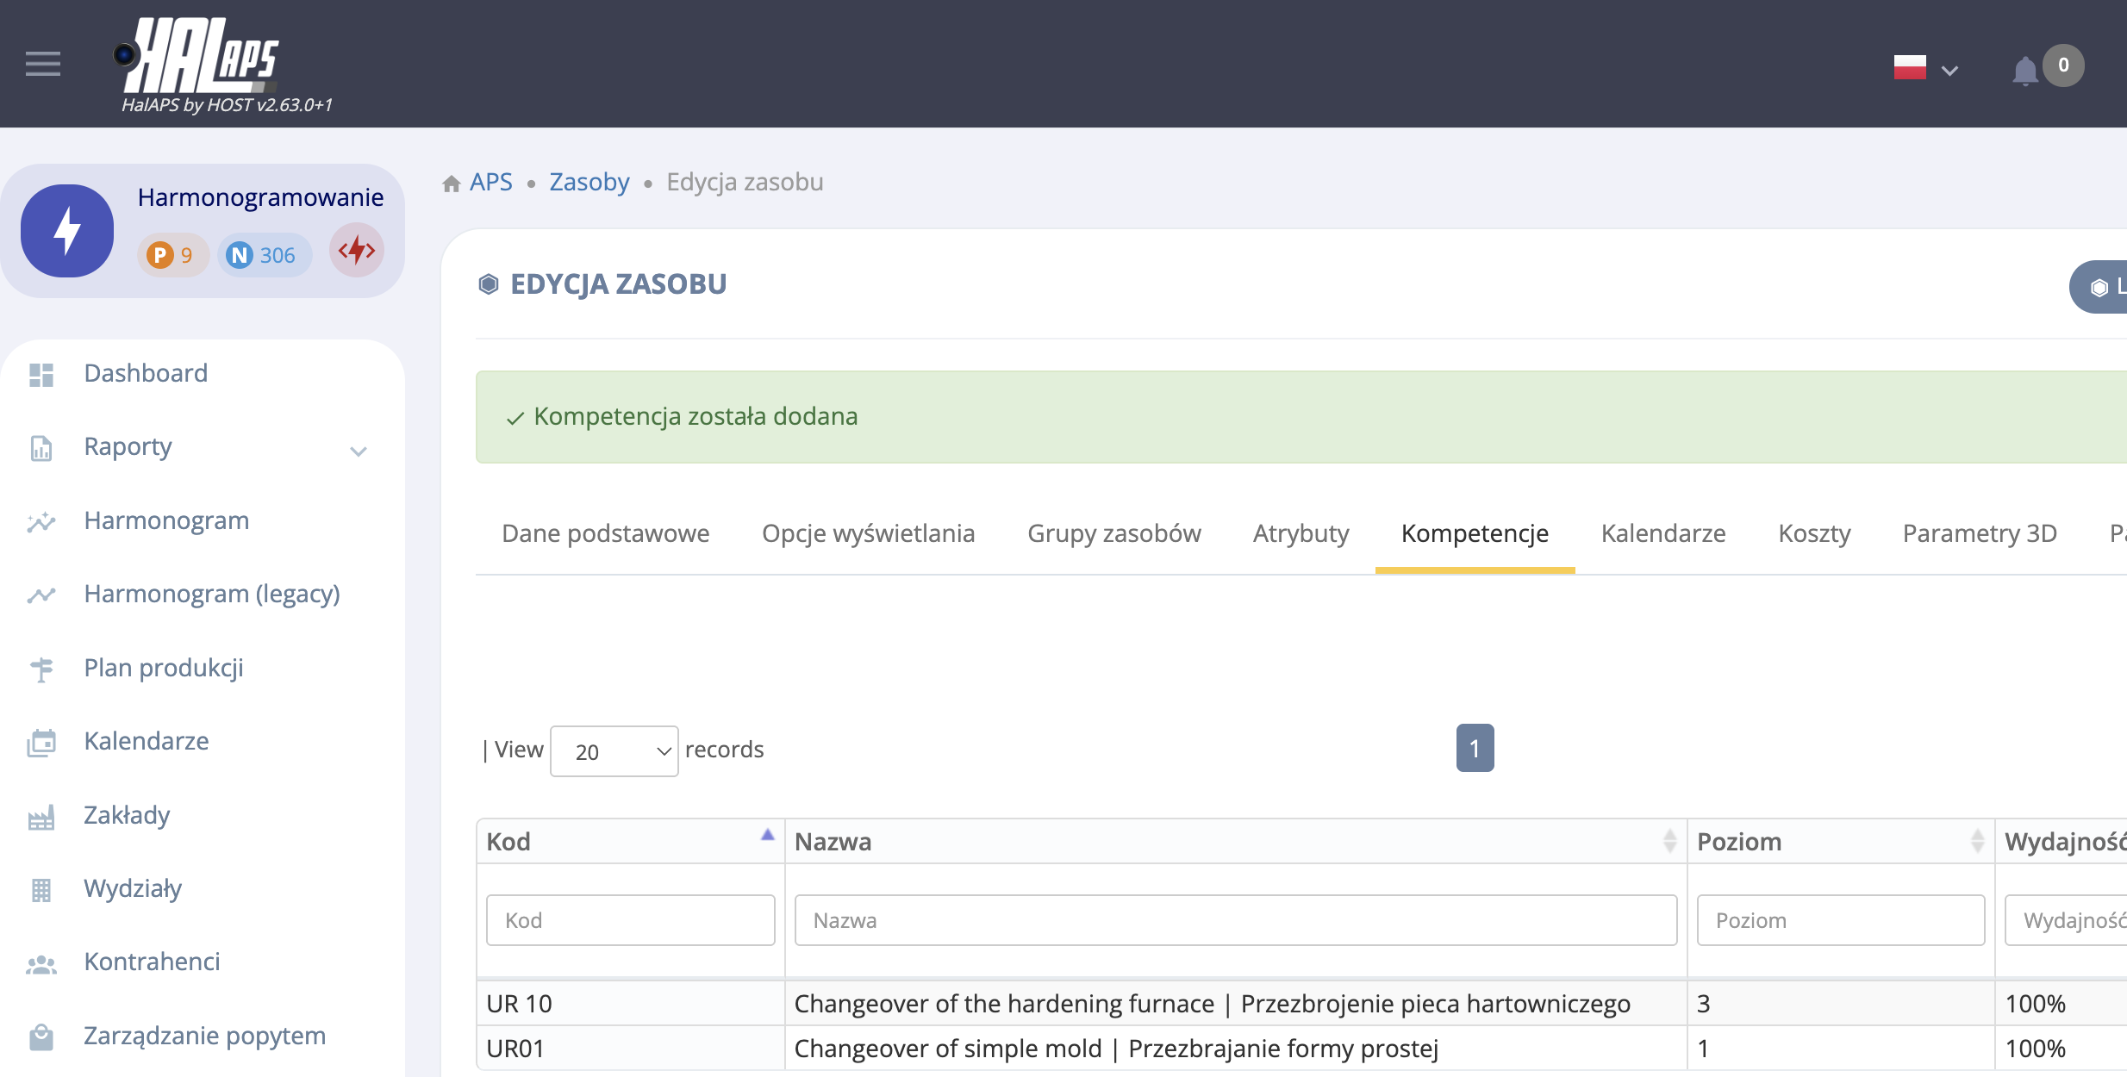Click the Zasoby breadcrumb link

coord(589,183)
